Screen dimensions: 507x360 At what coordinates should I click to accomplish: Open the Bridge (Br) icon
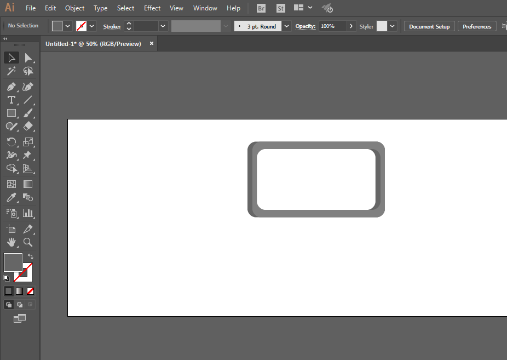pyautogui.click(x=261, y=8)
